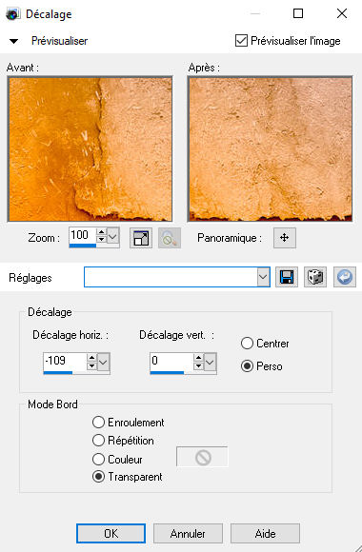The width and height of the screenshot is (362, 552).
Task: Collapse the Prévisualiser preview triangle
Action: coord(13,41)
